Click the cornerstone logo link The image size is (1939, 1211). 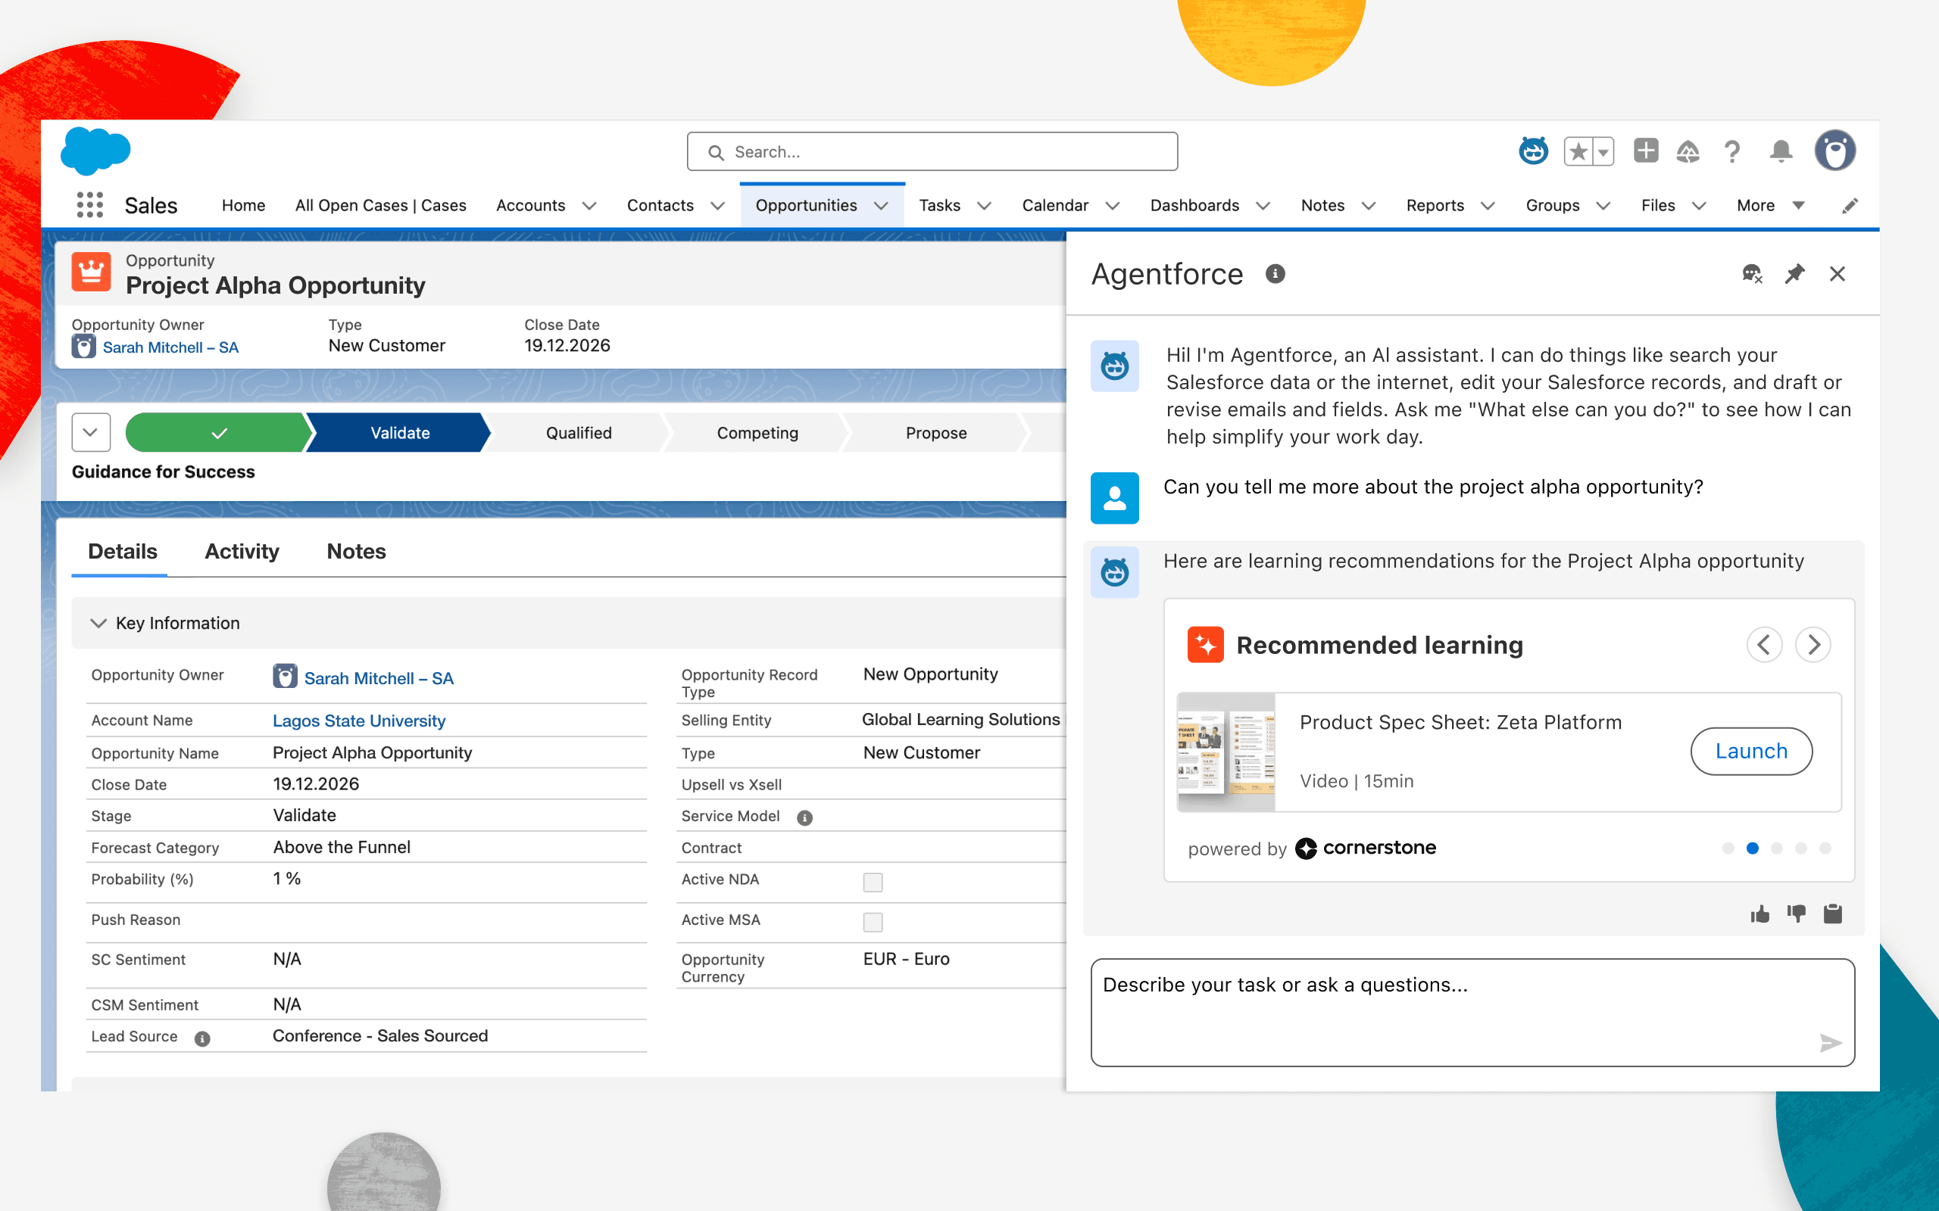[x=1366, y=848]
